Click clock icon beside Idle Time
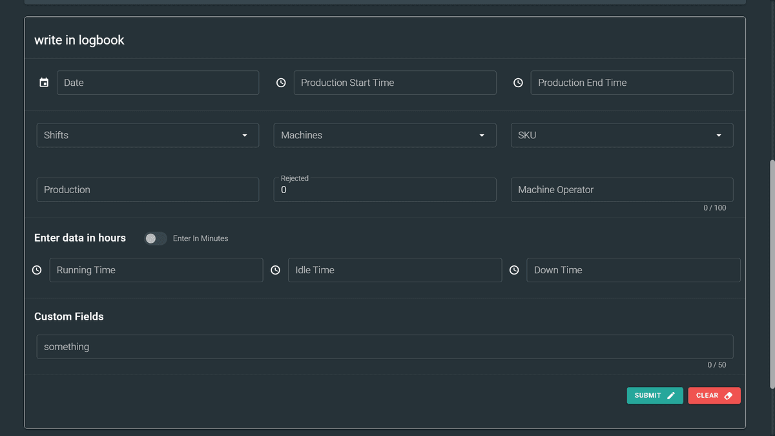The height and width of the screenshot is (436, 775). point(276,270)
